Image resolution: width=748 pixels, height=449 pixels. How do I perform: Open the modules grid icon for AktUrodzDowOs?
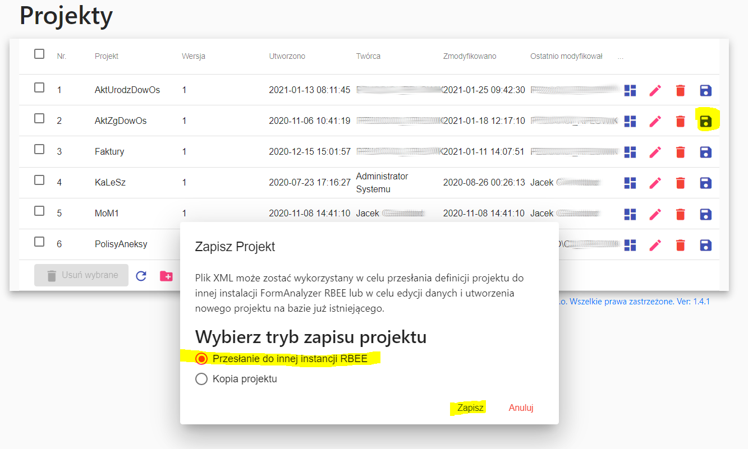pyautogui.click(x=630, y=90)
